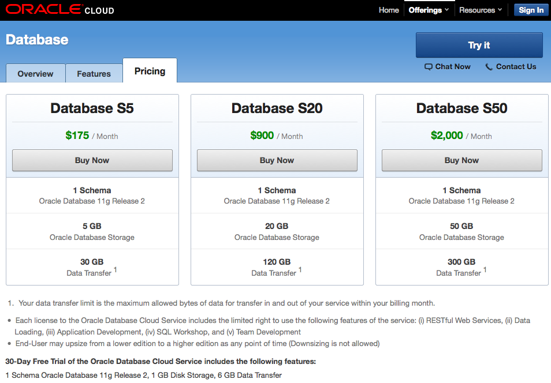Image resolution: width=551 pixels, height=383 pixels.
Task: Buy Now for Database S20
Action: 277,160
